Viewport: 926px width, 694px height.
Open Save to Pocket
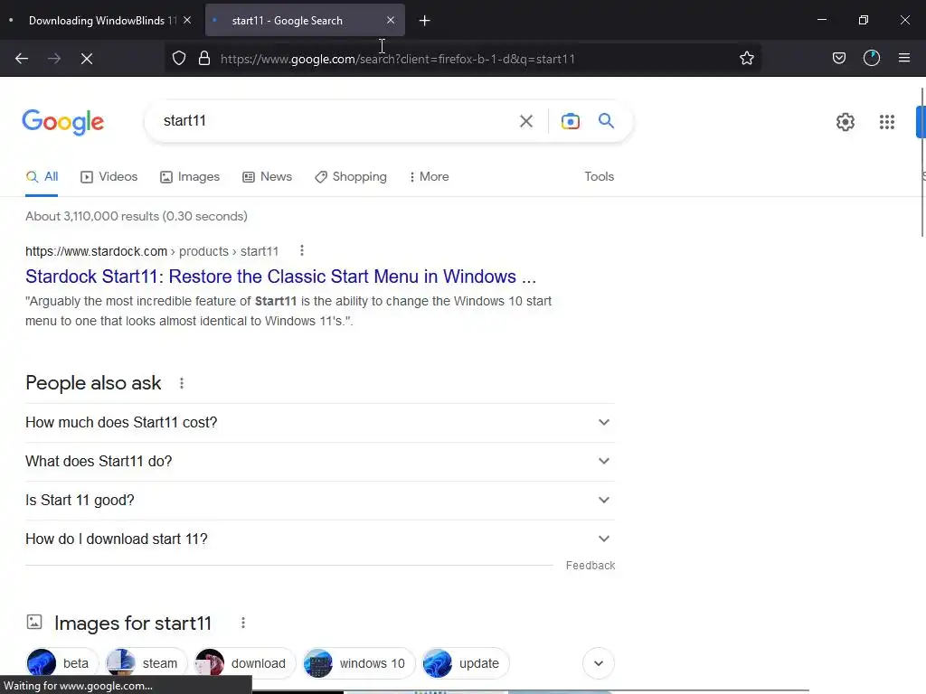(x=838, y=58)
